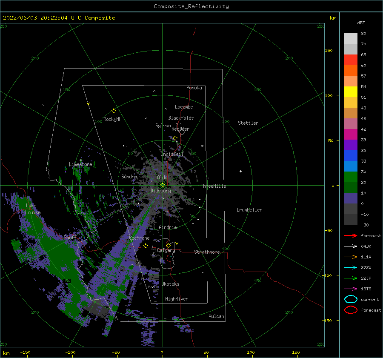Click the Lacombe label

[x=184, y=107]
